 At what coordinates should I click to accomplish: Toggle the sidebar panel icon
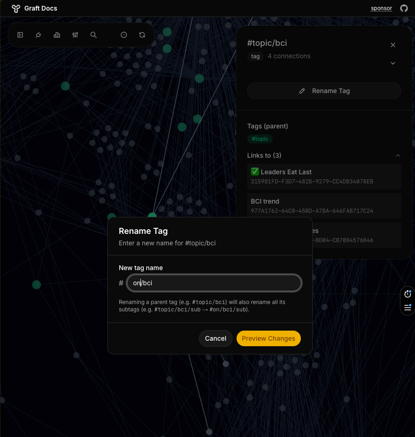(20, 35)
